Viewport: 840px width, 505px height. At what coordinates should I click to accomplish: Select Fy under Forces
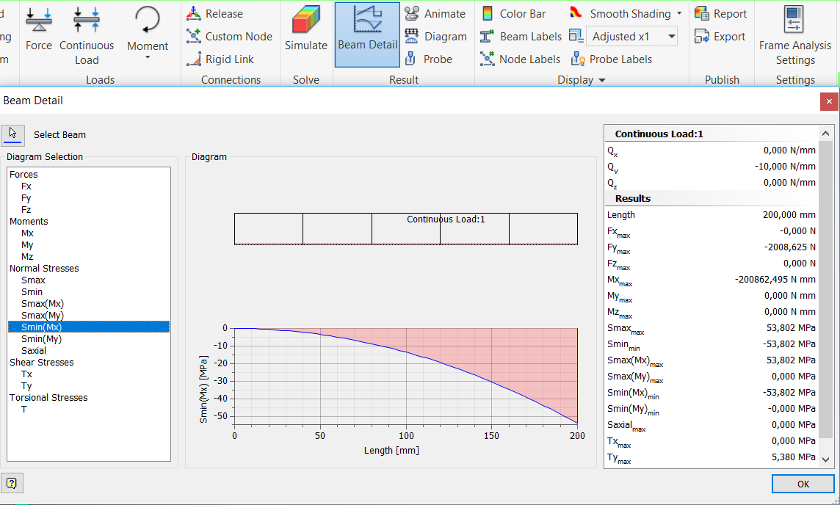coord(26,198)
